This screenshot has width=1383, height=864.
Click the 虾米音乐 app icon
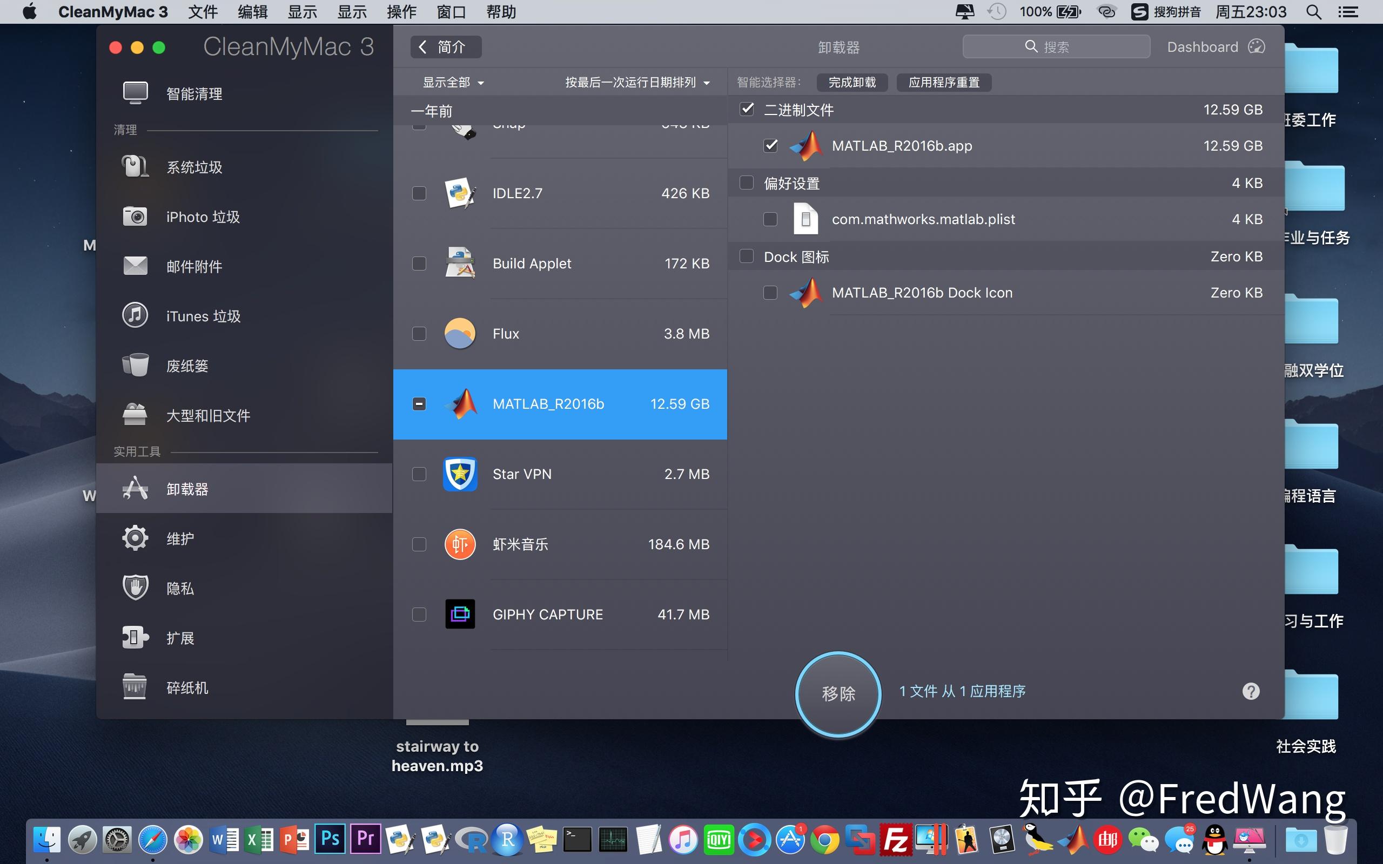pyautogui.click(x=460, y=544)
